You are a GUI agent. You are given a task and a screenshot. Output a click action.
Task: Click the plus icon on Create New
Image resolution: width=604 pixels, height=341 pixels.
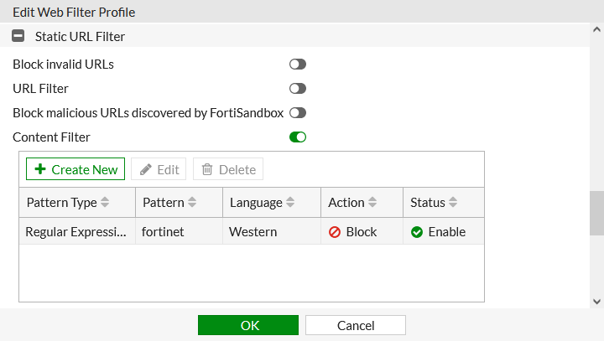pyautogui.click(x=40, y=169)
